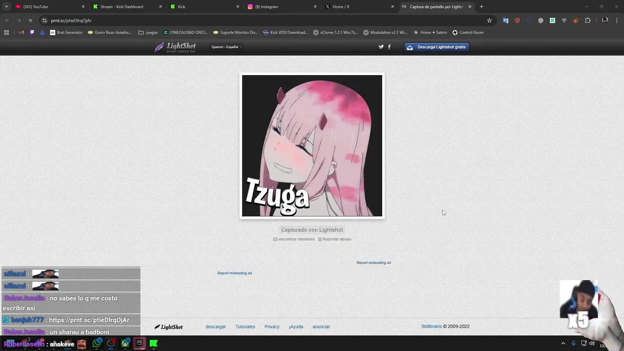Open the Modulation v2.1 bookmark
Image resolution: width=624 pixels, height=351 pixels.
[385, 33]
